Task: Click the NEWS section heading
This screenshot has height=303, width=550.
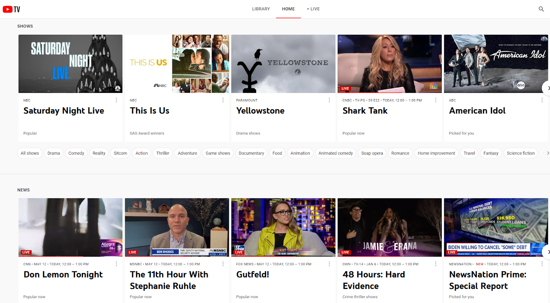Action: click(x=23, y=190)
